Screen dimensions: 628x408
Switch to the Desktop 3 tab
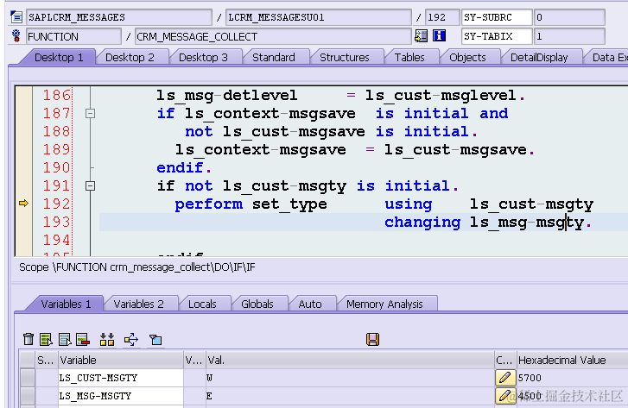pos(203,57)
